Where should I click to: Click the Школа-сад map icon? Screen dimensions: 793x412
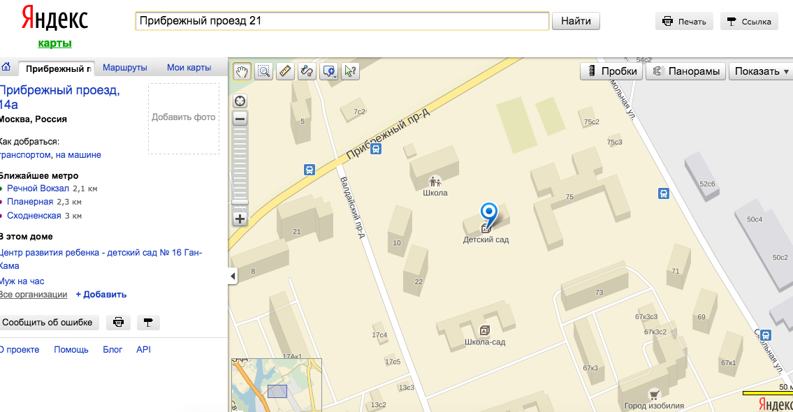point(484,330)
